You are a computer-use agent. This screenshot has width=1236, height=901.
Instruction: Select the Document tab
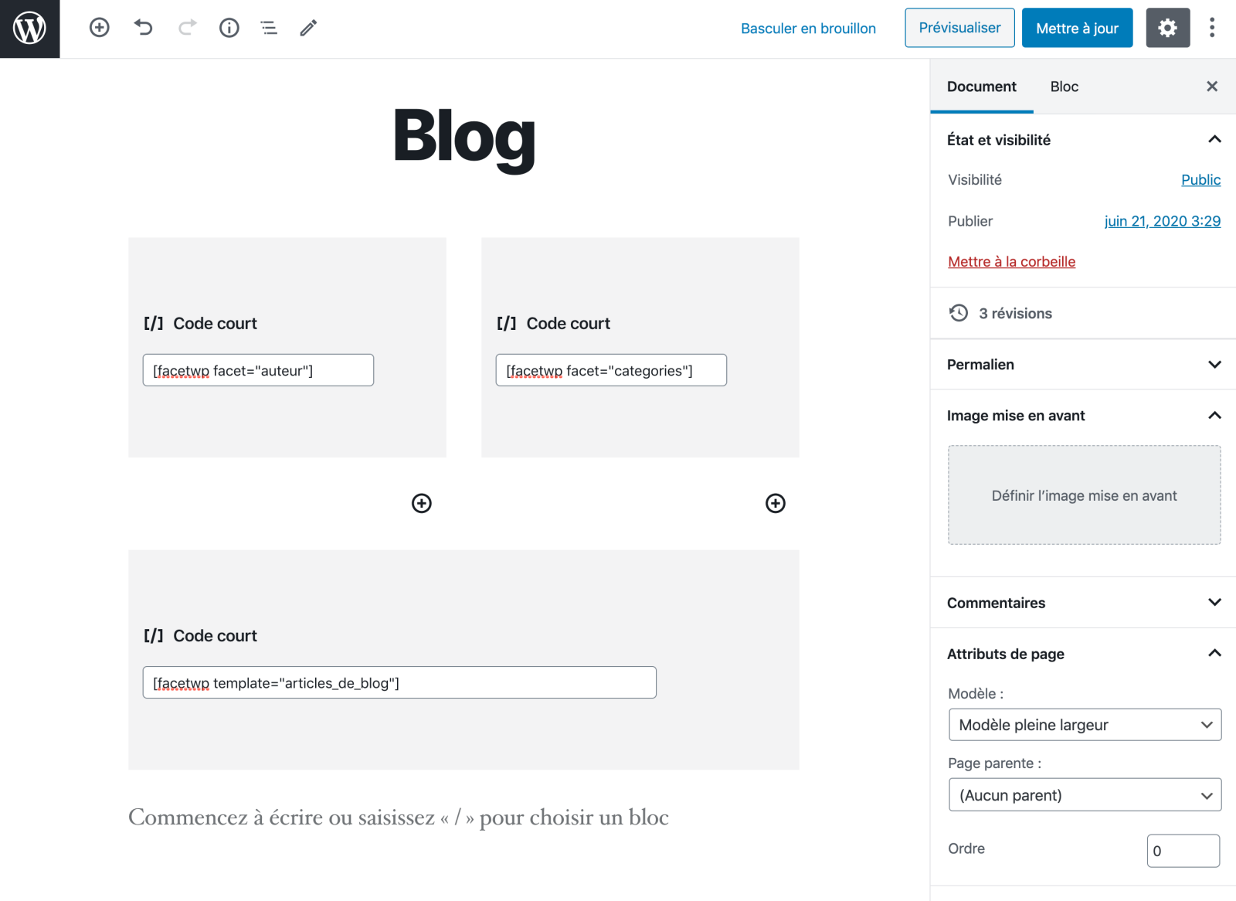click(981, 87)
